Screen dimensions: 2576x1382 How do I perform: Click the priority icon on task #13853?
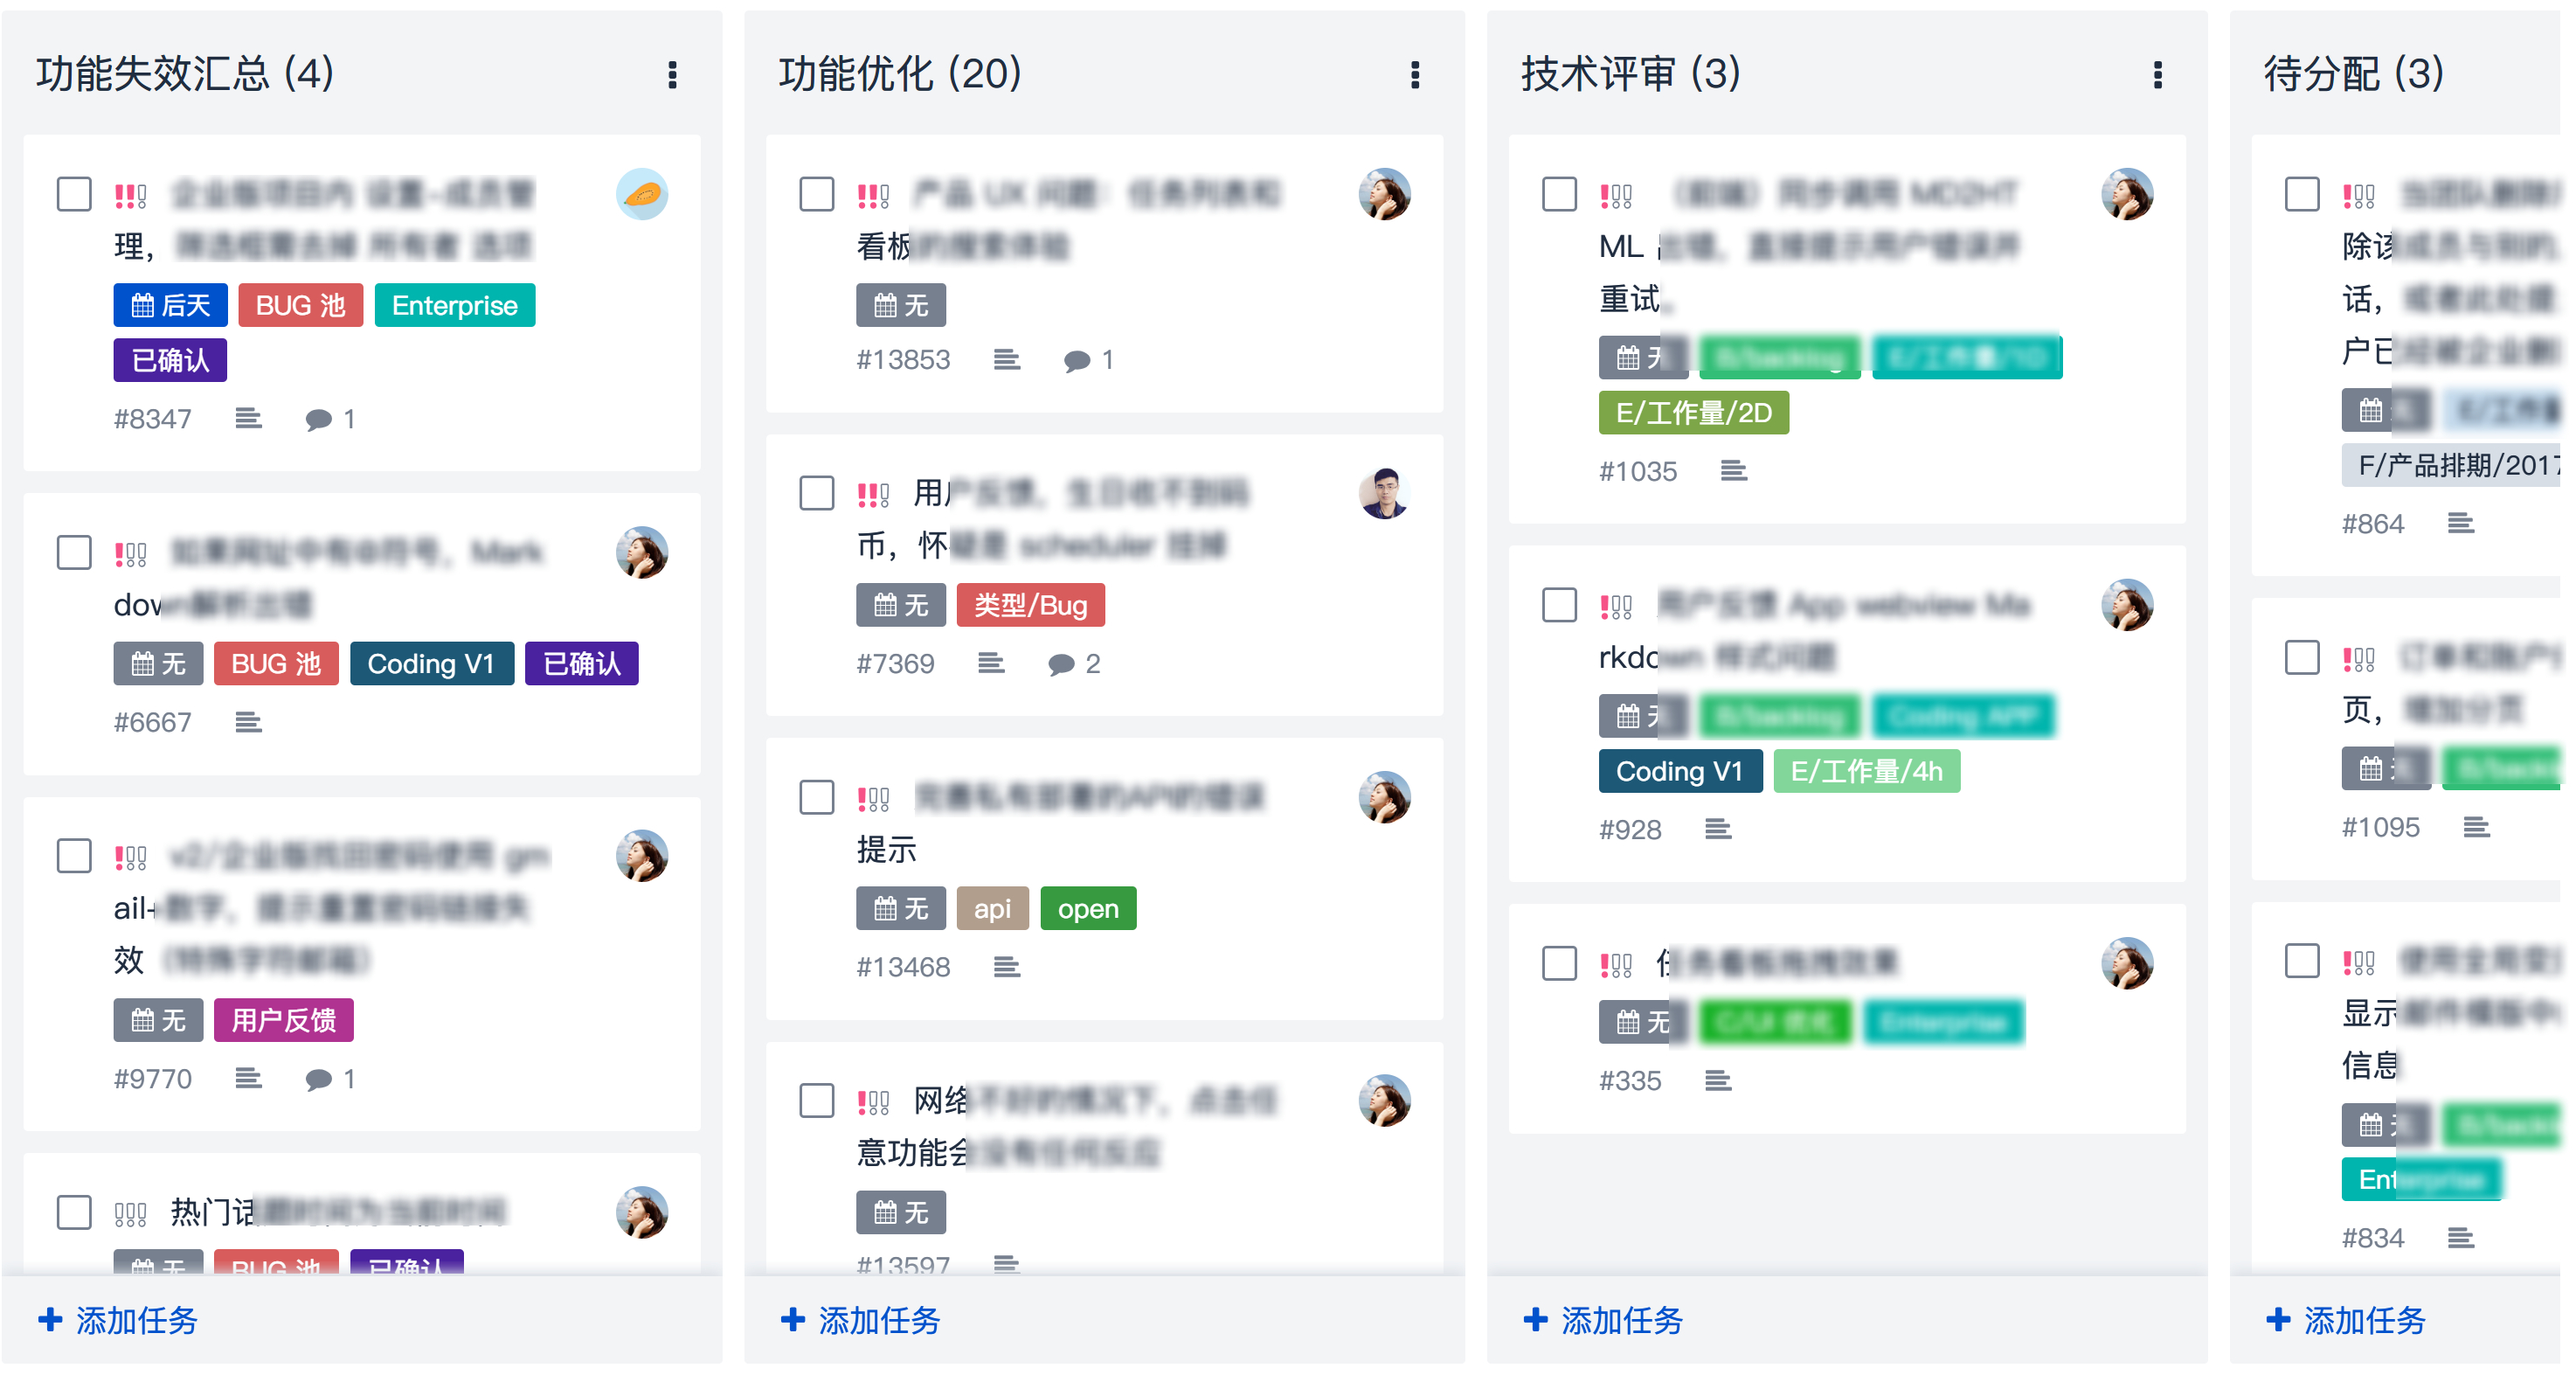(875, 193)
